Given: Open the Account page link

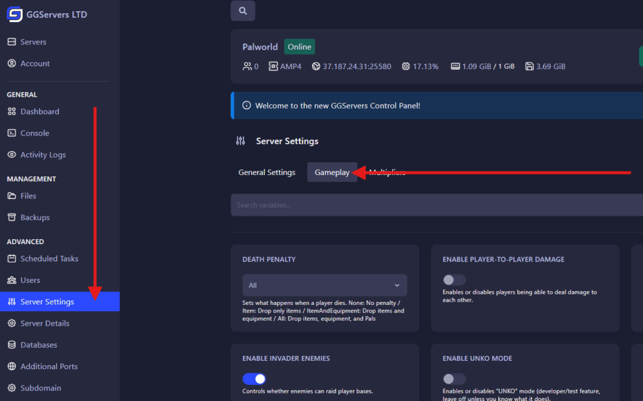Looking at the screenshot, I should (35, 63).
